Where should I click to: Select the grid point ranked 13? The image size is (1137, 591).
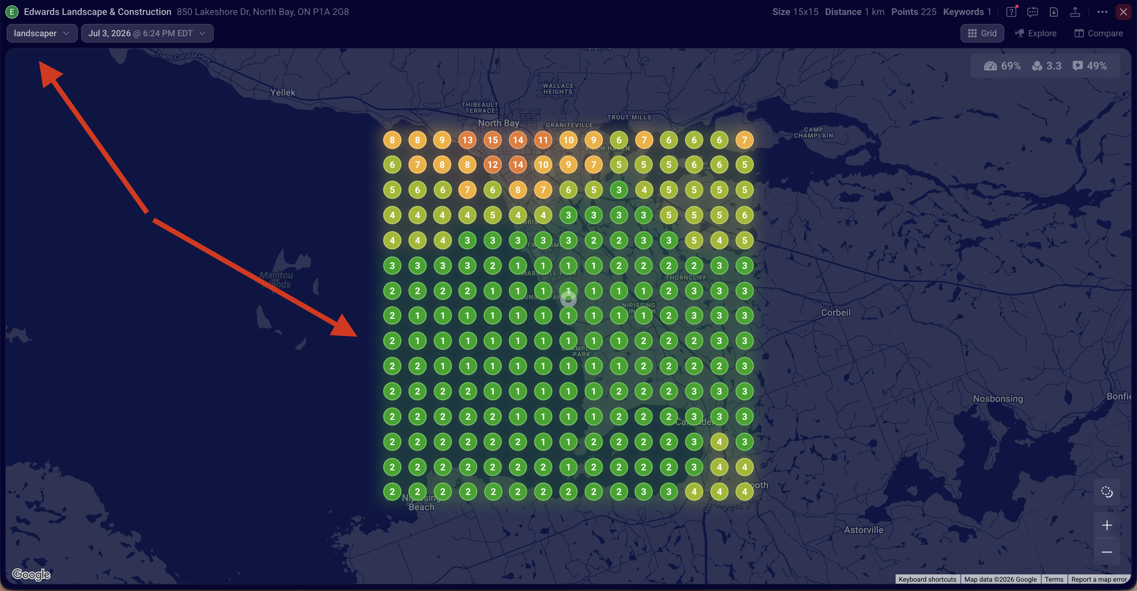pyautogui.click(x=467, y=140)
